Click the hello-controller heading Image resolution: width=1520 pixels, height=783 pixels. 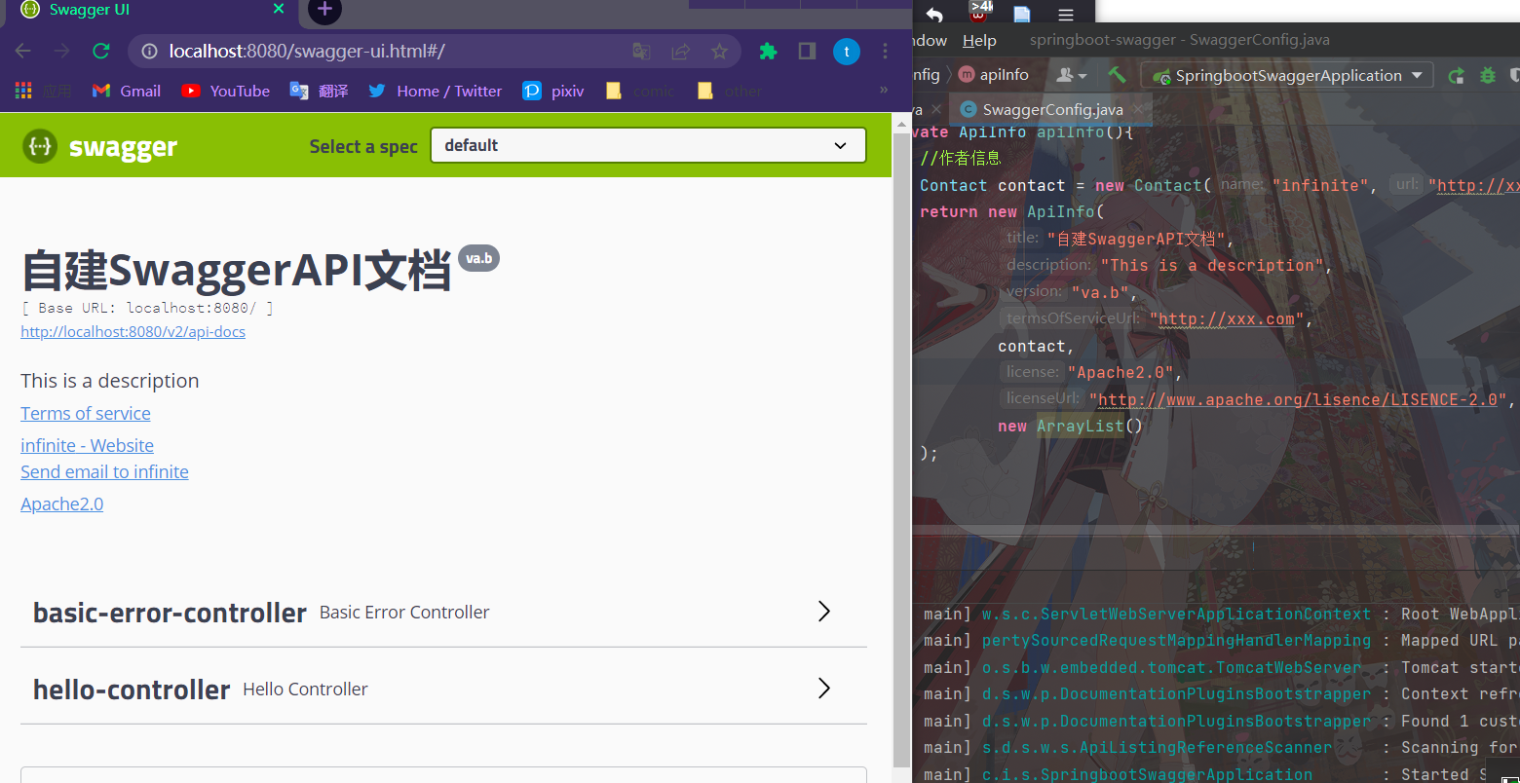[132, 690]
